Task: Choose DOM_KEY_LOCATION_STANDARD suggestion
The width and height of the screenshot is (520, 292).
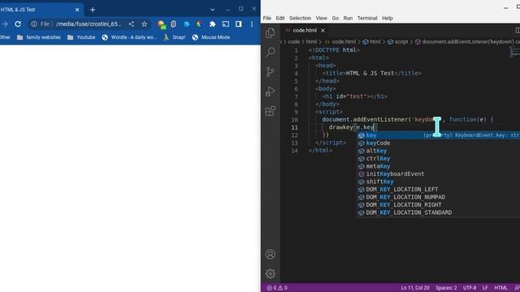Action: pos(439,213)
